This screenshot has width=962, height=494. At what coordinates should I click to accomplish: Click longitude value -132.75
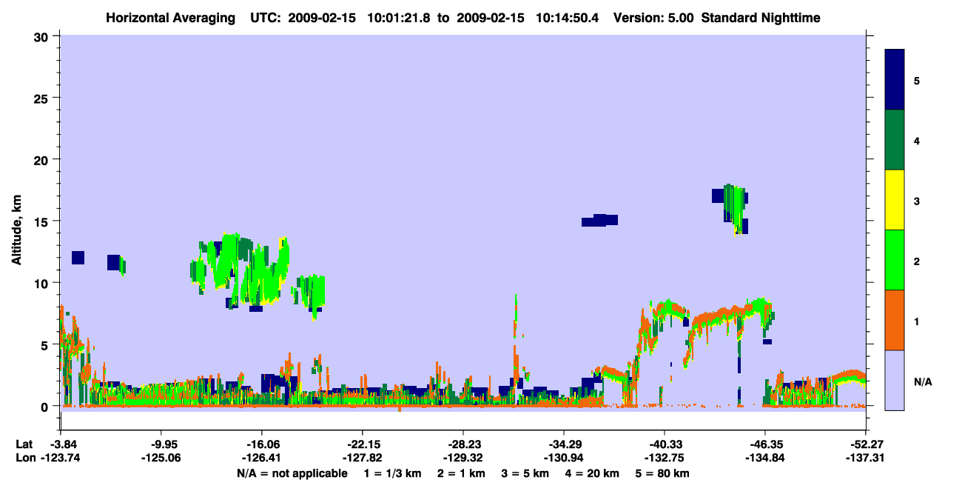[665, 458]
